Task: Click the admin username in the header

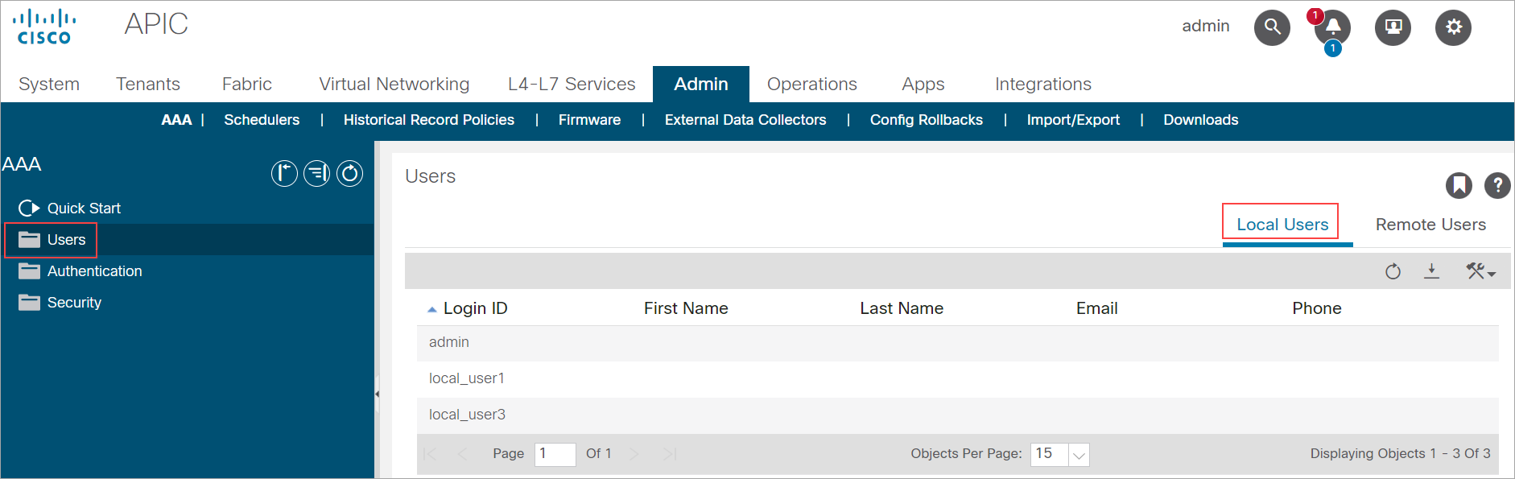Action: point(1205,26)
